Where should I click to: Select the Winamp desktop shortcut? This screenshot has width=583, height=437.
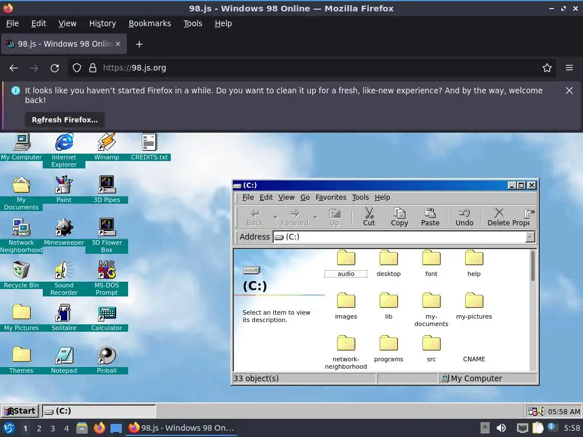[x=106, y=147]
